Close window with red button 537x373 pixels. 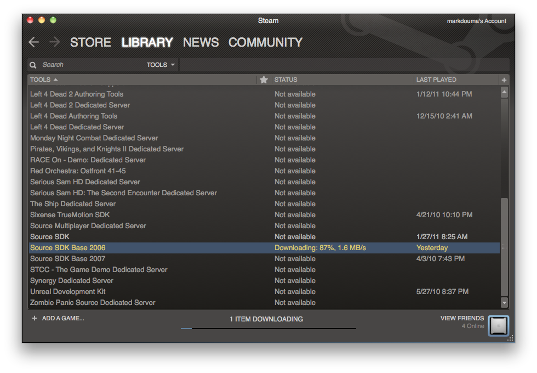pos(30,20)
